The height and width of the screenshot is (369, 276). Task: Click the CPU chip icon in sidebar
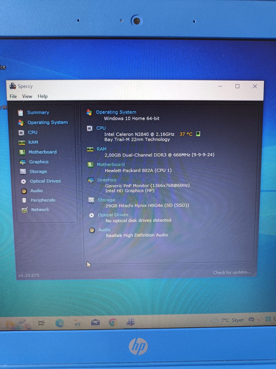point(21,133)
